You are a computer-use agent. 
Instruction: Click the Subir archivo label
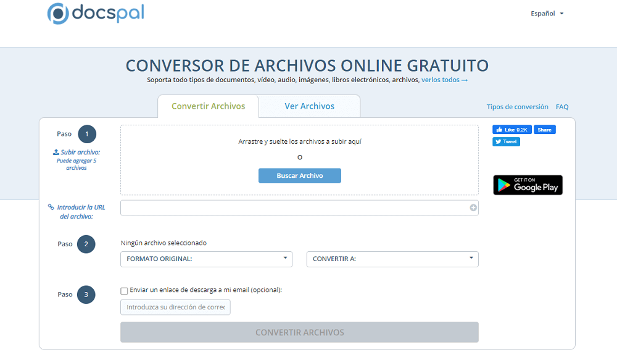pyautogui.click(x=80, y=152)
